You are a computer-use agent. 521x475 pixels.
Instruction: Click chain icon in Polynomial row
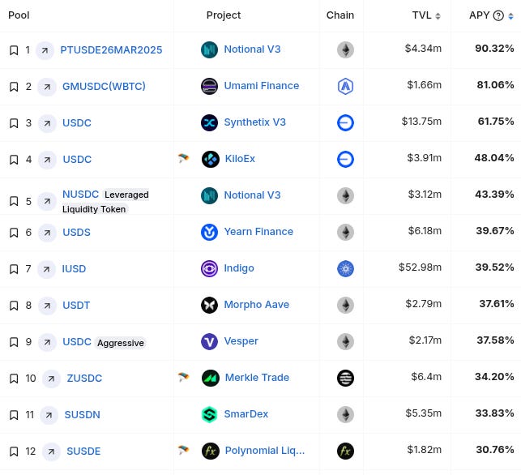tap(345, 451)
